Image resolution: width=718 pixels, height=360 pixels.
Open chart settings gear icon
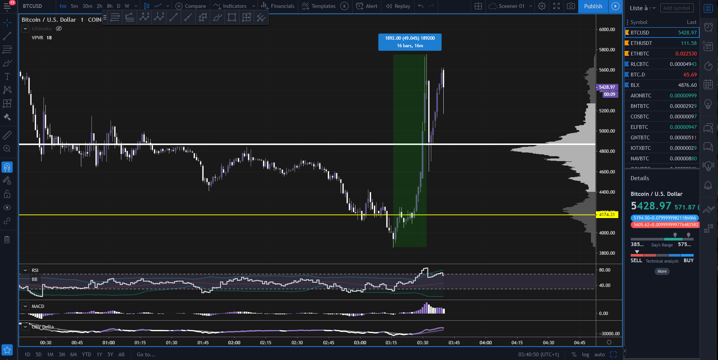point(542,6)
